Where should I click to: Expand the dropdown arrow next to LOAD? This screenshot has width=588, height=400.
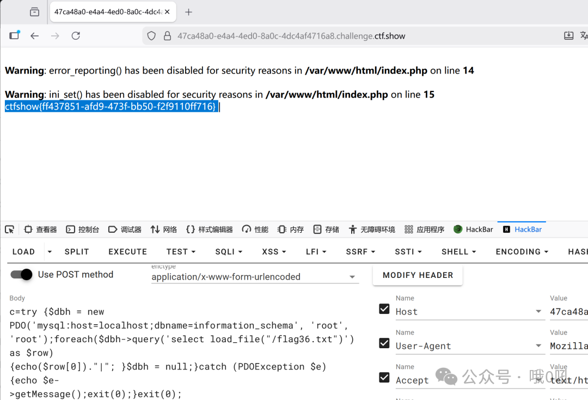pyautogui.click(x=50, y=252)
